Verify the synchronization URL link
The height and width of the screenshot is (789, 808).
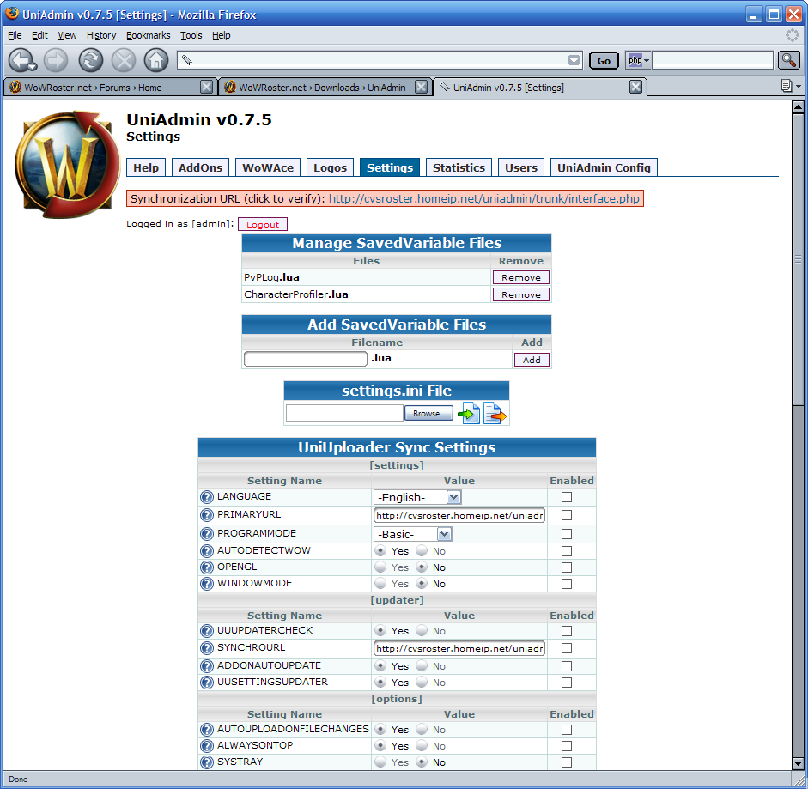484,198
